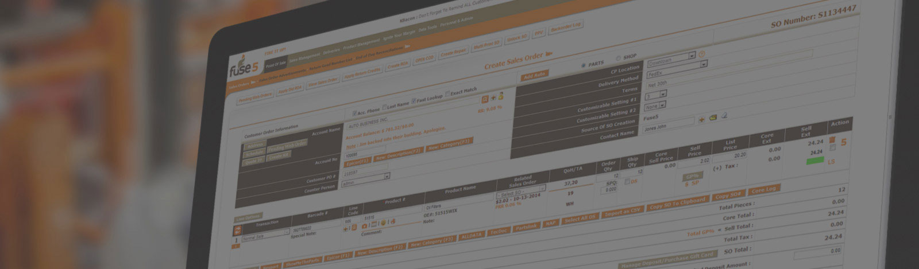Click the Add Auto button
919x269 pixels.
pyautogui.click(x=535, y=75)
